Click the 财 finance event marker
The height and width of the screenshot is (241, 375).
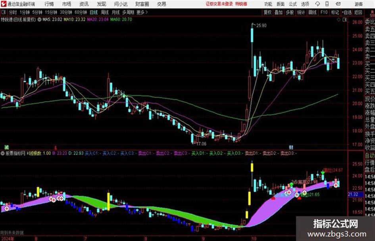tap(291, 147)
